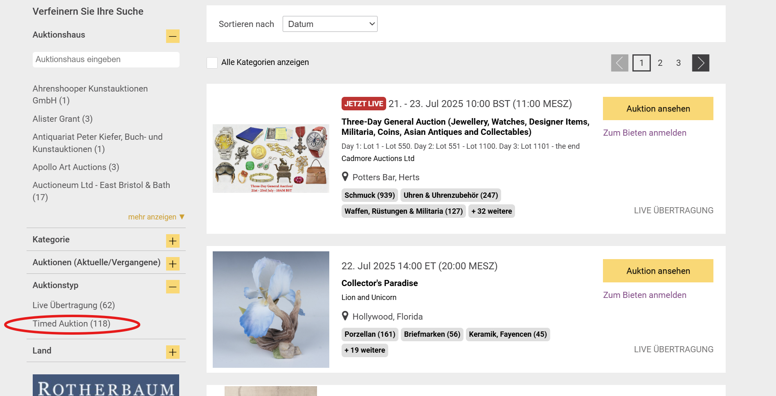Expand the + 32 weitere categories tag
Screen dimensions: 776x396
click(491, 211)
